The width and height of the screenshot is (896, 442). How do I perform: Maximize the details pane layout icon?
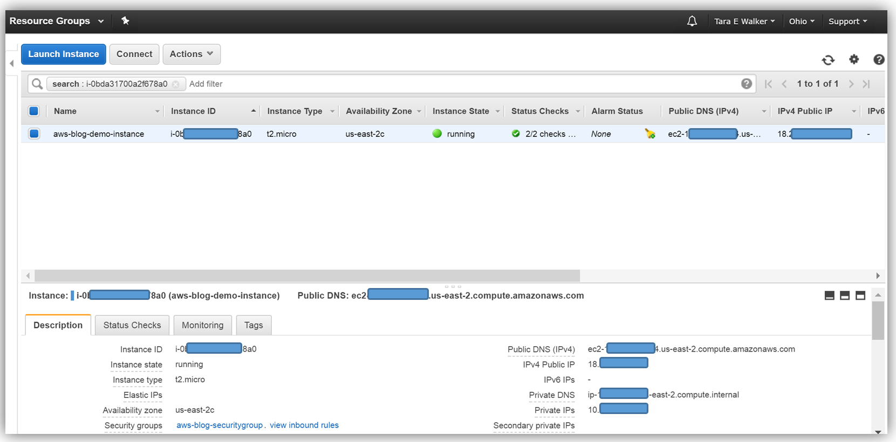[860, 296]
